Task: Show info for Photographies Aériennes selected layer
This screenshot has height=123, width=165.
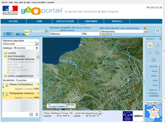Action: (x=7, y=94)
